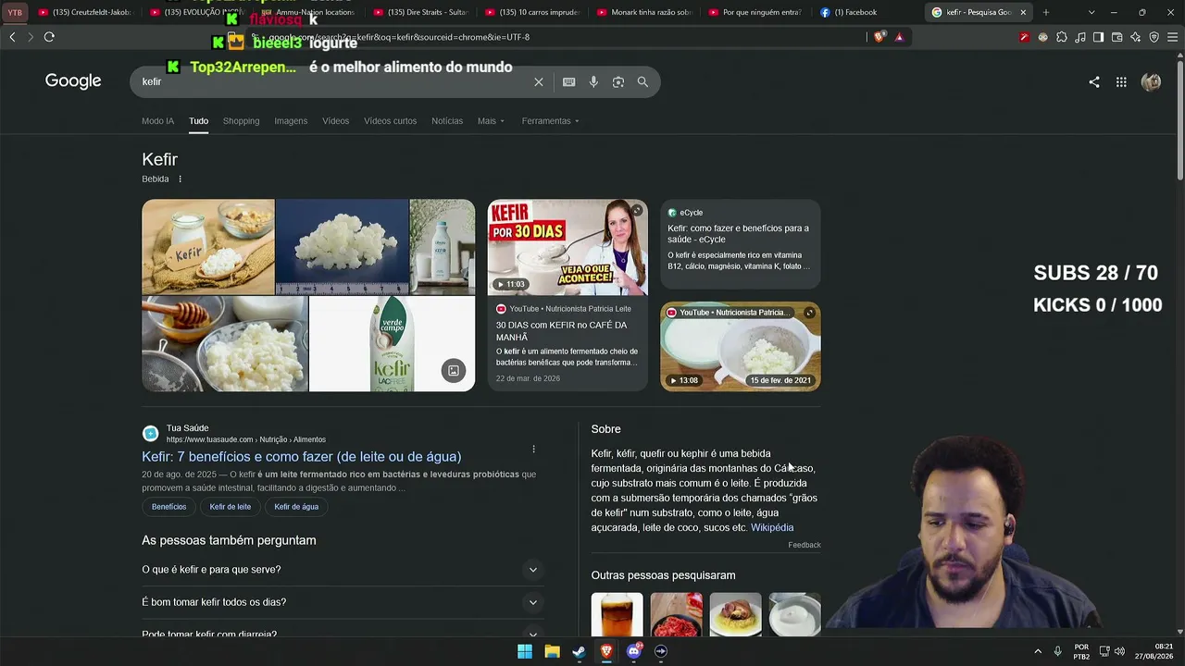1185x666 pixels.
Task: Switch to the Modo IA tab
Action: click(157, 121)
